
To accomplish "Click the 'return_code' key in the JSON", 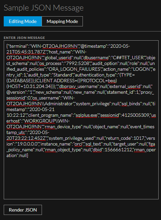I will pyautogui.click(x=119, y=138).
